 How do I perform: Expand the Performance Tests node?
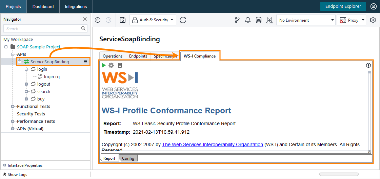click(13, 121)
